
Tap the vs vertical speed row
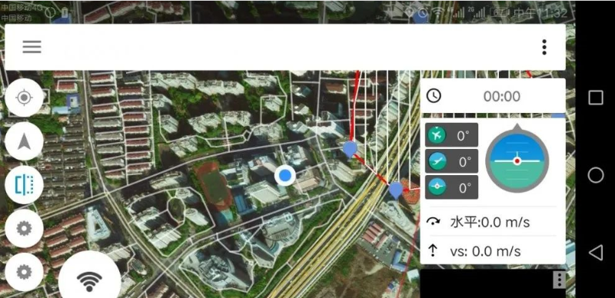coord(493,250)
